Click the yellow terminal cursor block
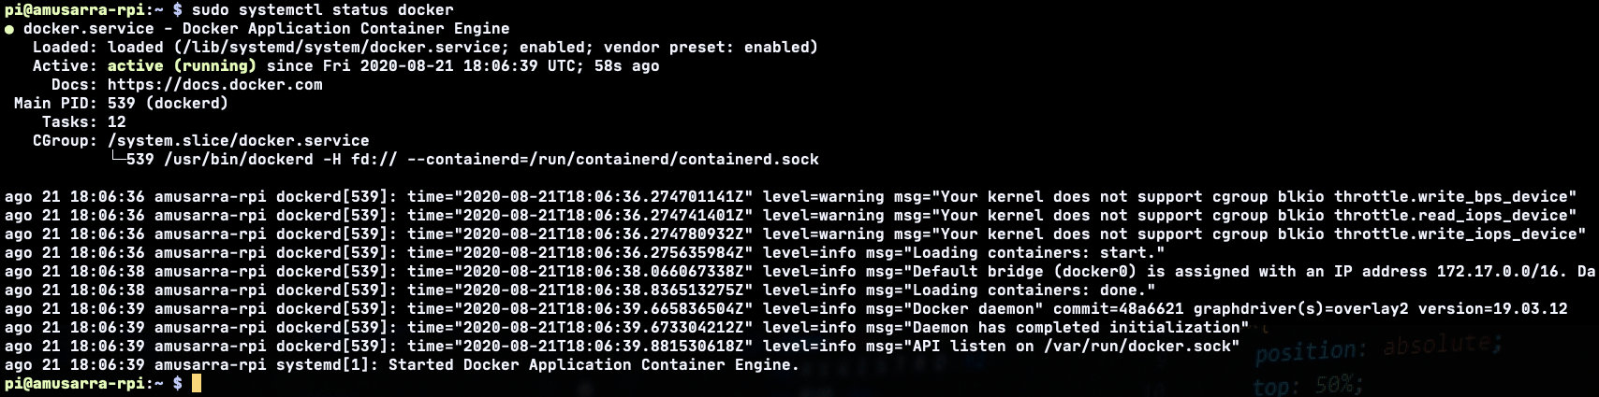The width and height of the screenshot is (1599, 397). tap(197, 384)
